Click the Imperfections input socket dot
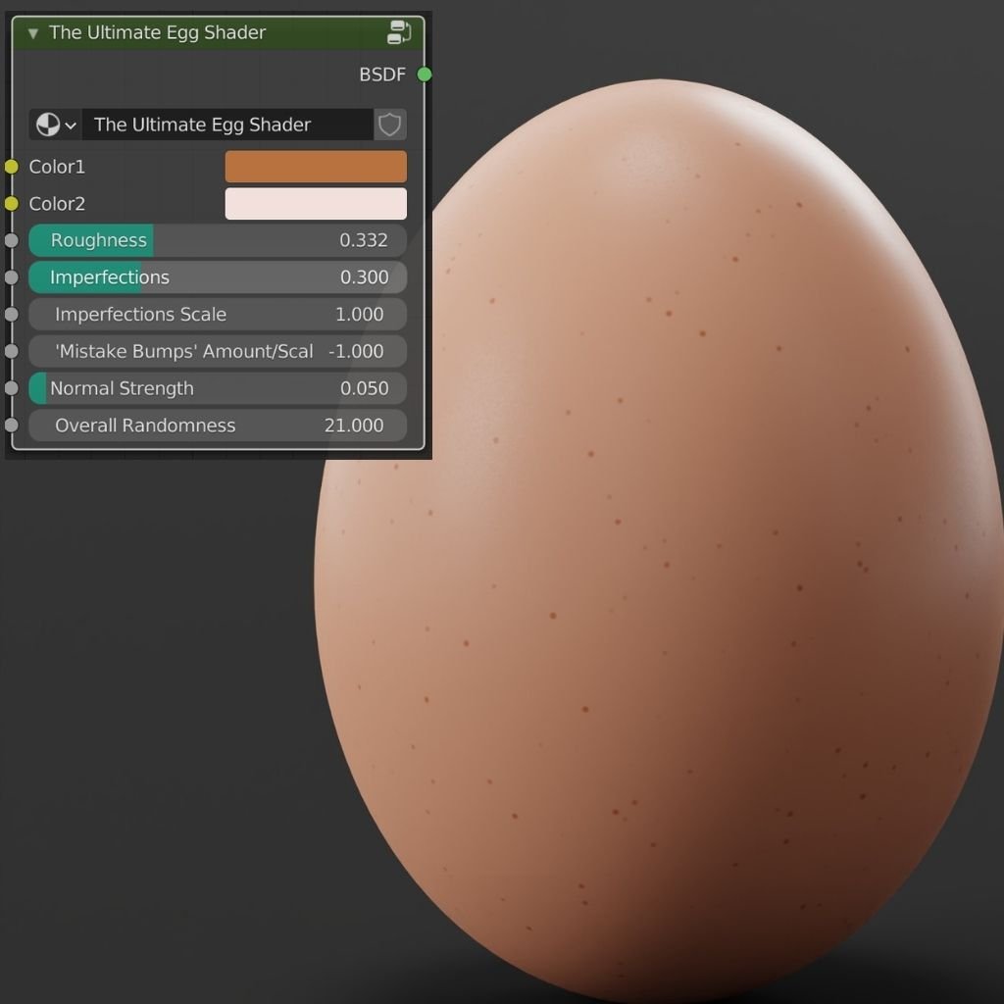Screen dimensions: 1004x1004 click(x=11, y=277)
